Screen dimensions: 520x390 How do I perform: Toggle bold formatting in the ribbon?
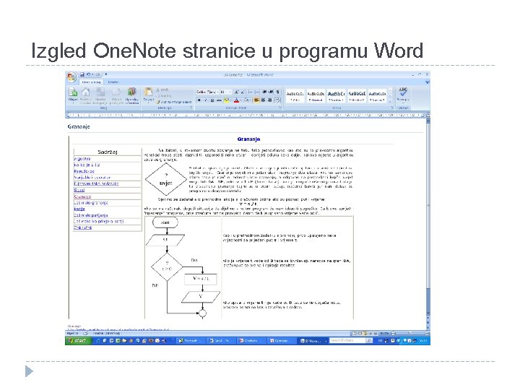[199, 100]
